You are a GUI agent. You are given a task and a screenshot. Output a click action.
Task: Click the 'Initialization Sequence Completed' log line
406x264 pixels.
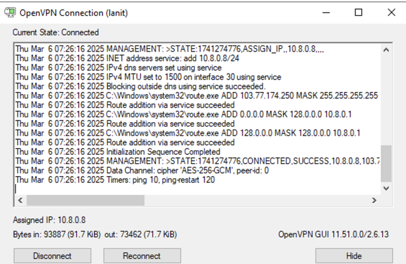pyautogui.click(x=118, y=152)
